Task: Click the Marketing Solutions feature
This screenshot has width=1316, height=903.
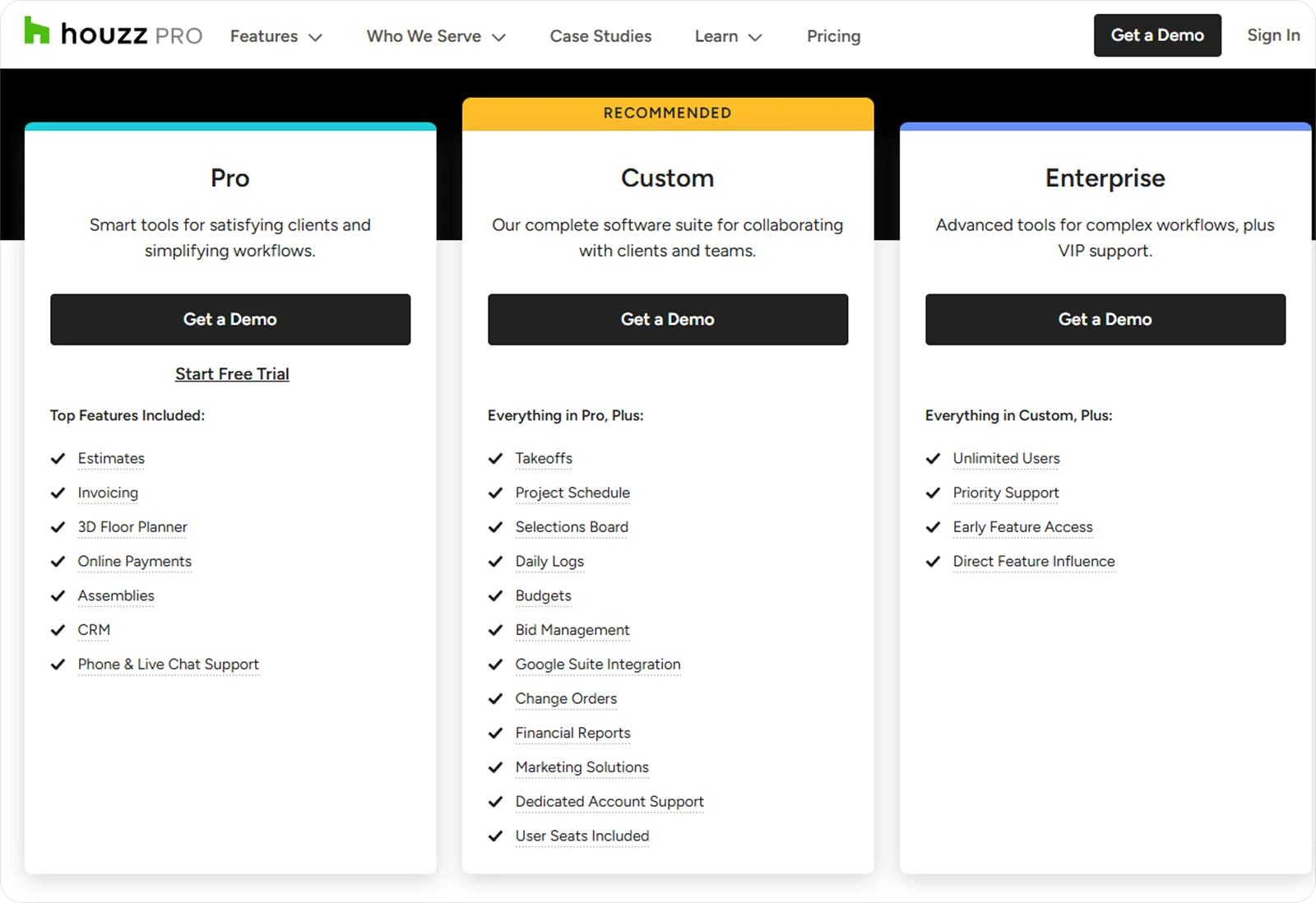Action: click(x=582, y=767)
